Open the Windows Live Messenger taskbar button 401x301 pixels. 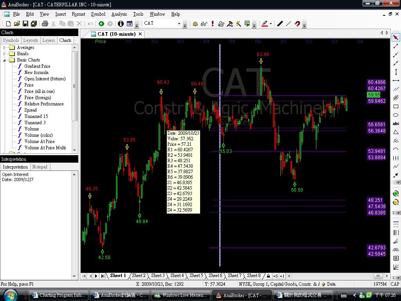pos(181,295)
